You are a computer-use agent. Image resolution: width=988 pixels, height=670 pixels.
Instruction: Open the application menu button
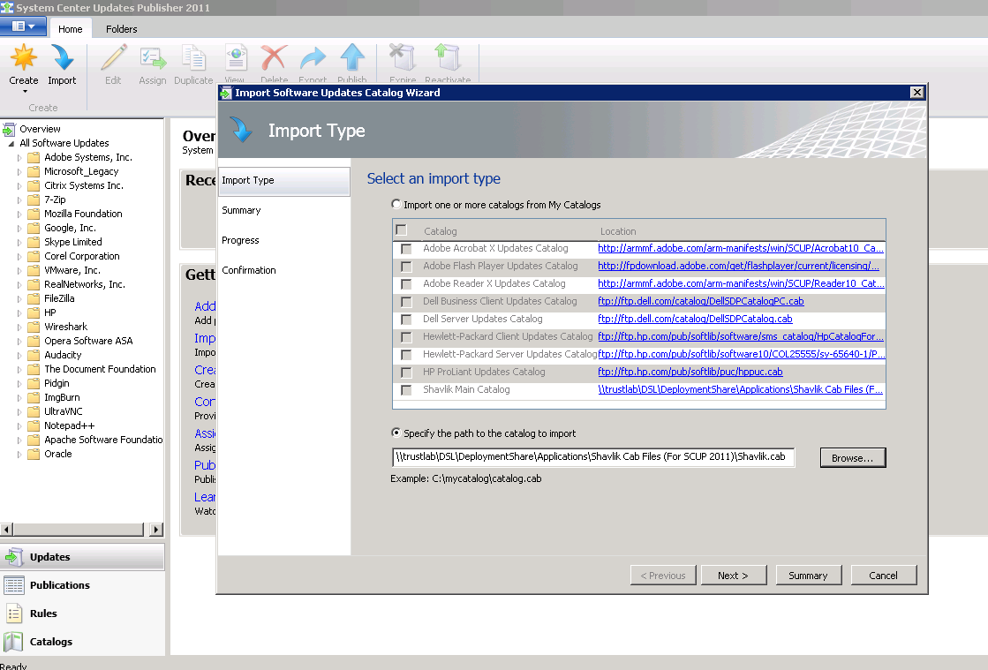click(x=23, y=26)
